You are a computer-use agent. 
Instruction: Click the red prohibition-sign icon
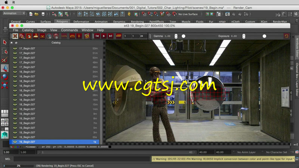click(x=87, y=36)
